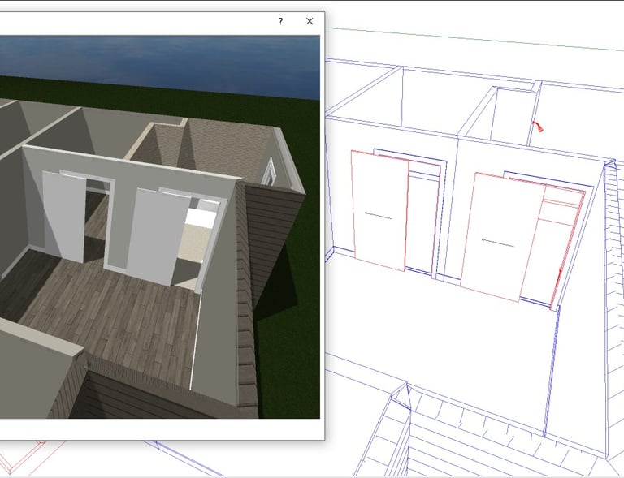The width and height of the screenshot is (624, 478).
Task: Click the small red shower head symbol in wireframe
Action: point(538,127)
